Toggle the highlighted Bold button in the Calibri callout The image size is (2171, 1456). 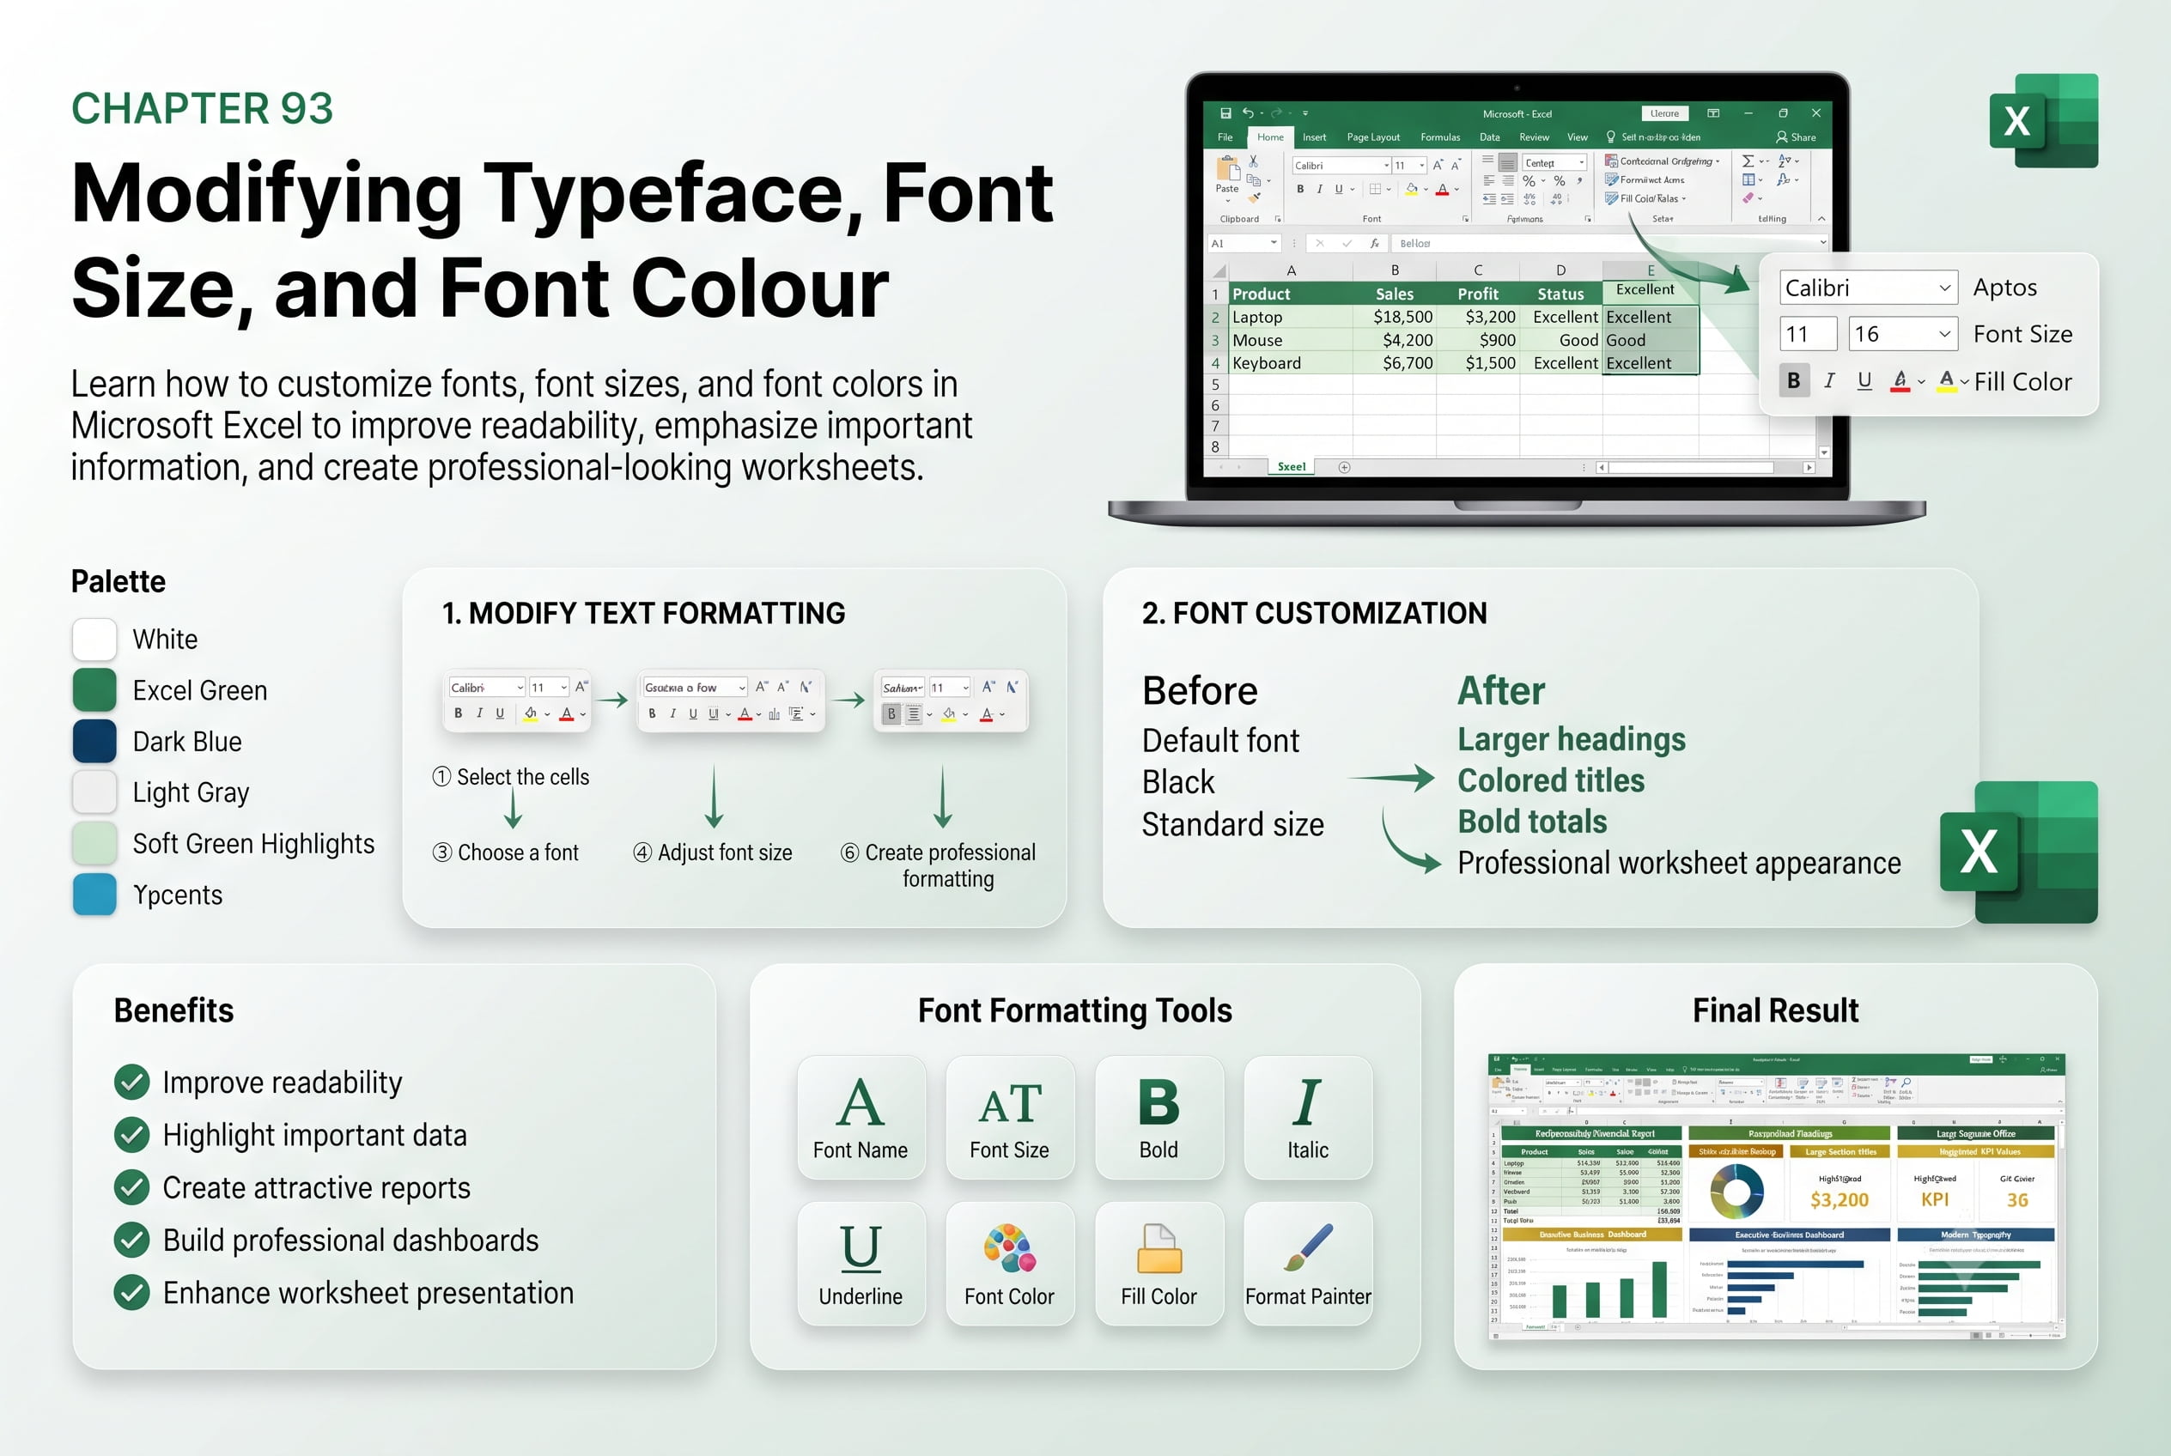click(1794, 380)
